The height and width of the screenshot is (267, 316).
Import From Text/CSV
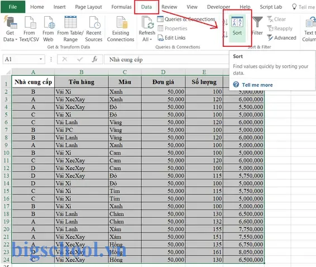[29, 29]
